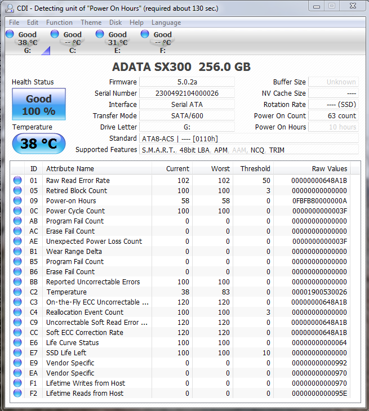
Task: Click status orb for Raw Read Error Rate
Action: [17, 181]
